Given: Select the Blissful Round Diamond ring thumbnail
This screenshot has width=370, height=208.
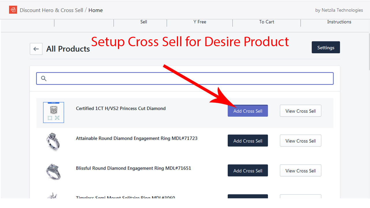Looking at the screenshot, I should tap(53, 171).
